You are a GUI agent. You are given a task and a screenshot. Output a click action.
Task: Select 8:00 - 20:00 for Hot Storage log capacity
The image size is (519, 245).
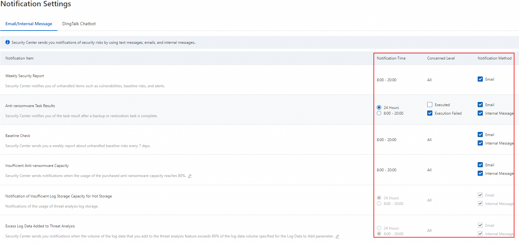point(379,203)
